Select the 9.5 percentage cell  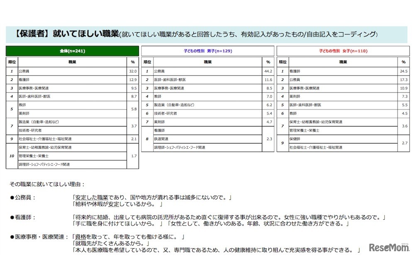133,88
